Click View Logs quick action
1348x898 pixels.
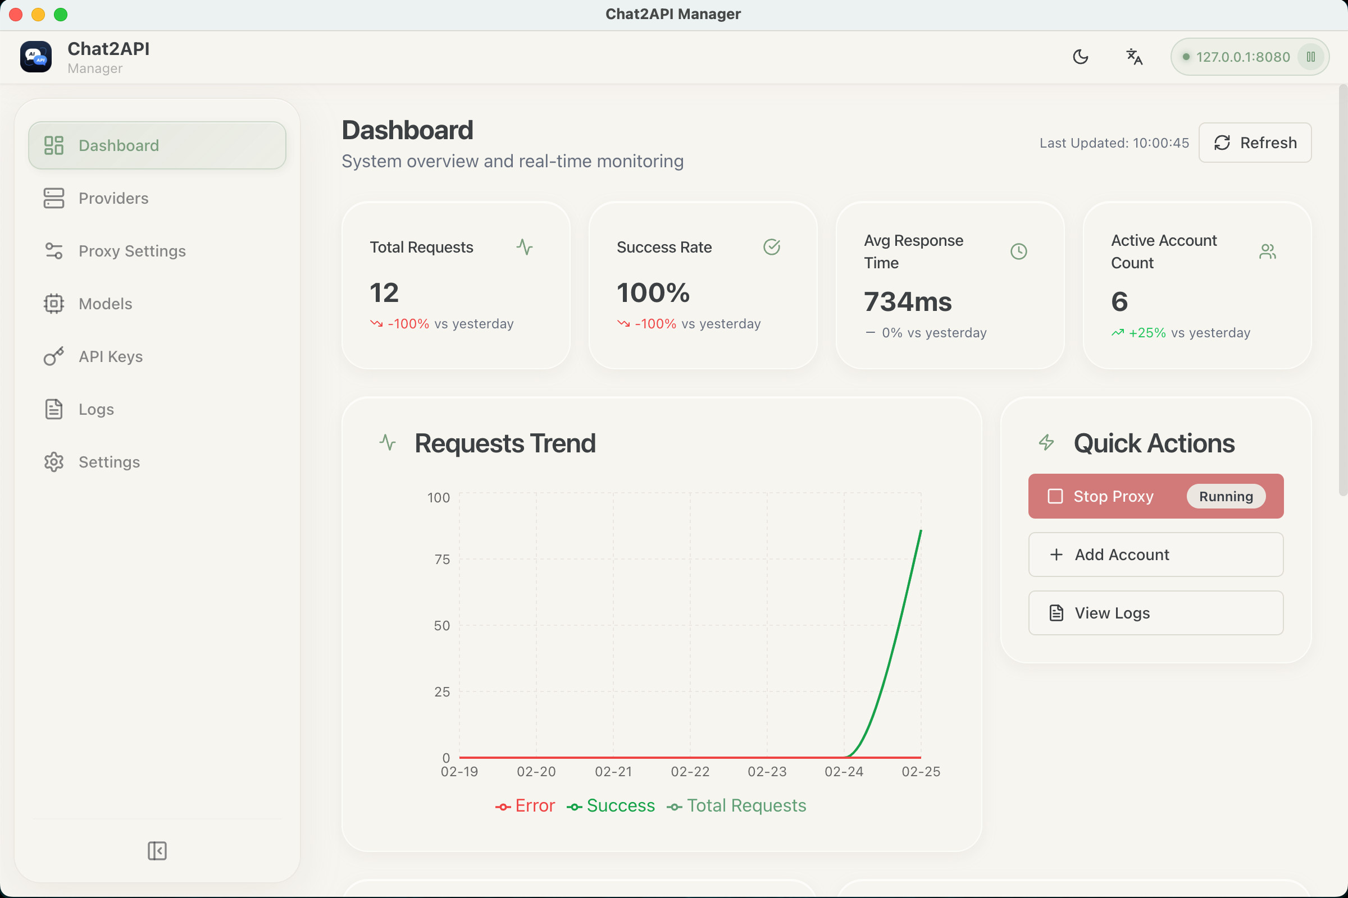pyautogui.click(x=1155, y=613)
